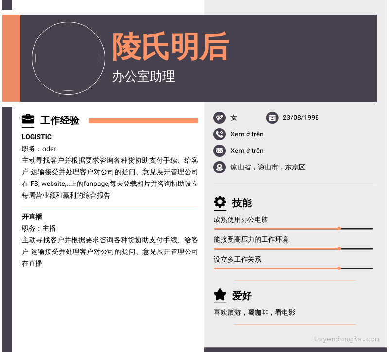The height and width of the screenshot is (352, 389).
Task: Click the map pin location icon
Action: click(219, 167)
